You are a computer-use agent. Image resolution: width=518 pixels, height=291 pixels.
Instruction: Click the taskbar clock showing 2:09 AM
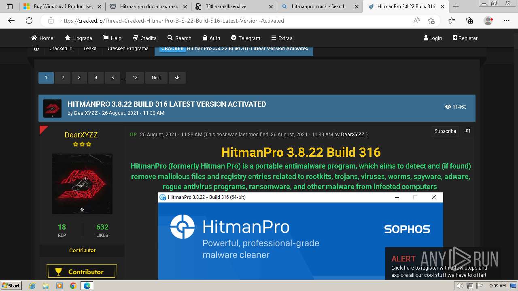coord(497,286)
